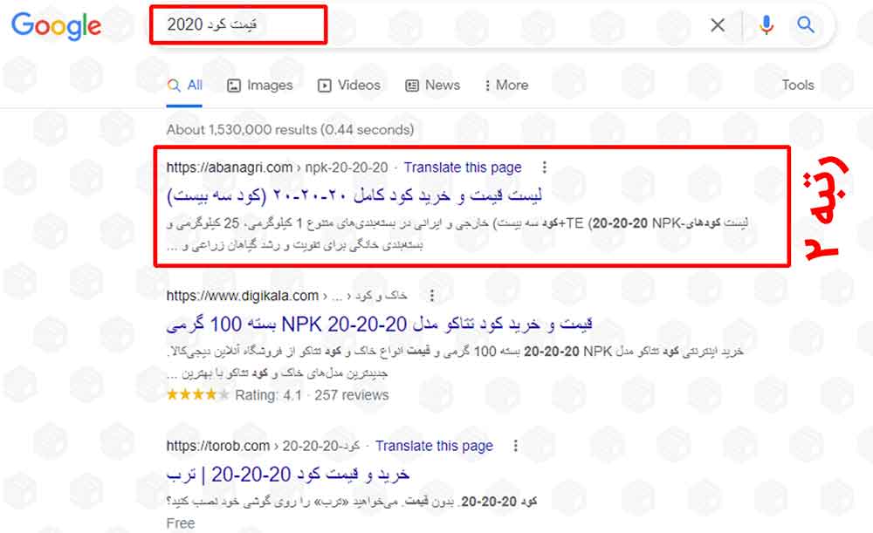The image size is (873, 533).
Task: Click Translate this page for torob result
Action: (x=434, y=446)
